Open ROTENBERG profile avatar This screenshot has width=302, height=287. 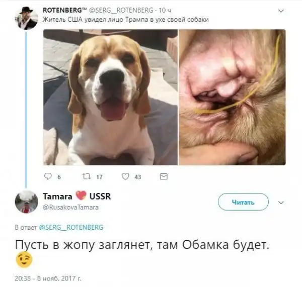coord(27,18)
